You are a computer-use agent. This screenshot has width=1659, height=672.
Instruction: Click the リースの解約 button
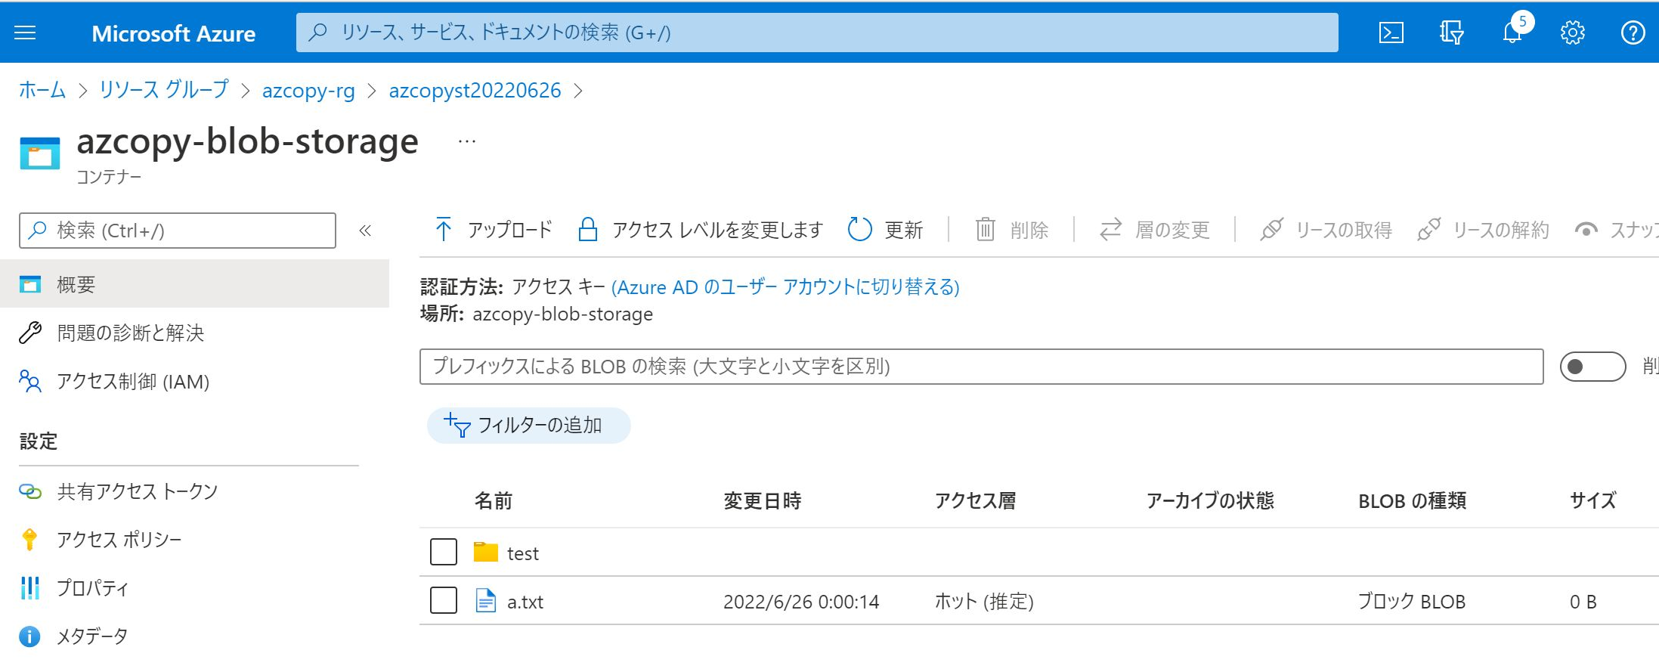[x=1483, y=229]
